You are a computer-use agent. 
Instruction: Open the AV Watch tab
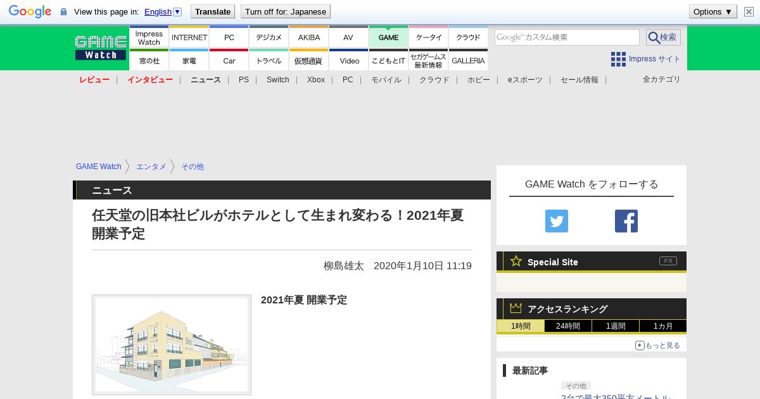pyautogui.click(x=348, y=37)
